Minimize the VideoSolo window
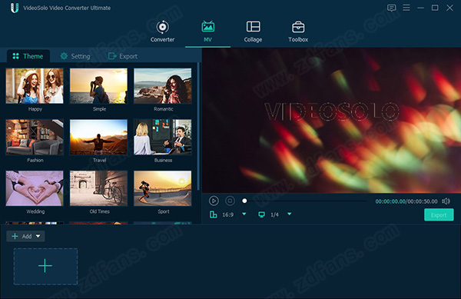The image size is (461, 299). [421, 8]
